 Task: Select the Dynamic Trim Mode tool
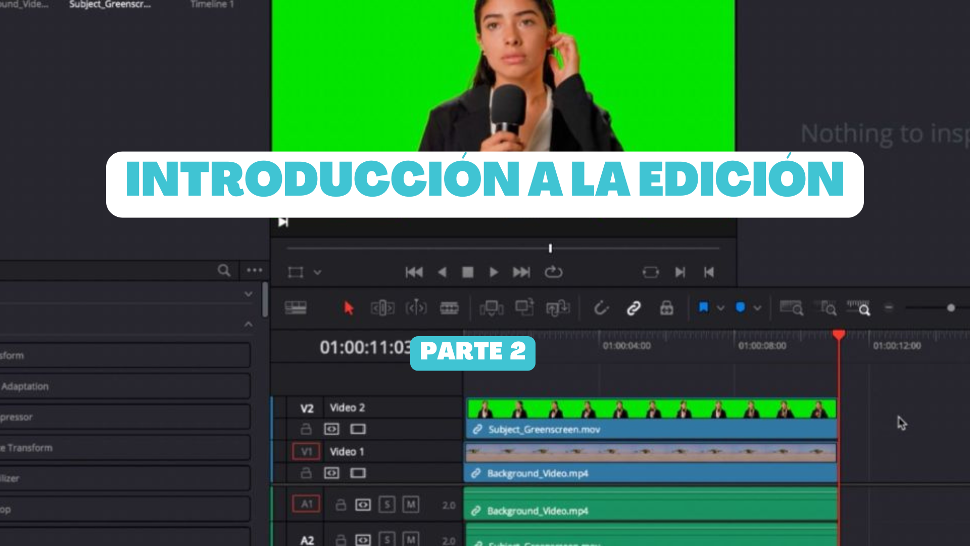point(416,307)
